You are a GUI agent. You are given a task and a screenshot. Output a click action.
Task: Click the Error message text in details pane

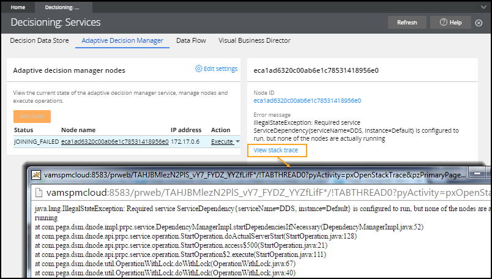click(x=356, y=130)
